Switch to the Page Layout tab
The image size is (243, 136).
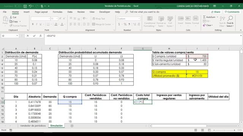point(41,12)
